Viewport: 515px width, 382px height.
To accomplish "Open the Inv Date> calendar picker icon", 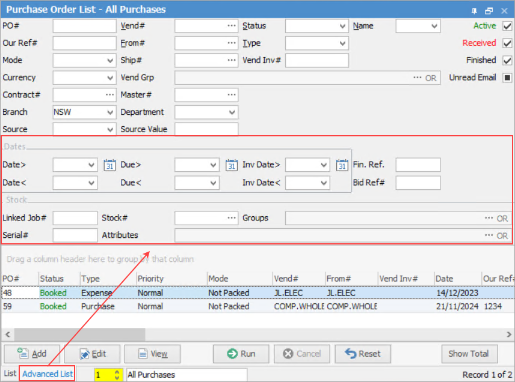I will pyautogui.click(x=342, y=165).
